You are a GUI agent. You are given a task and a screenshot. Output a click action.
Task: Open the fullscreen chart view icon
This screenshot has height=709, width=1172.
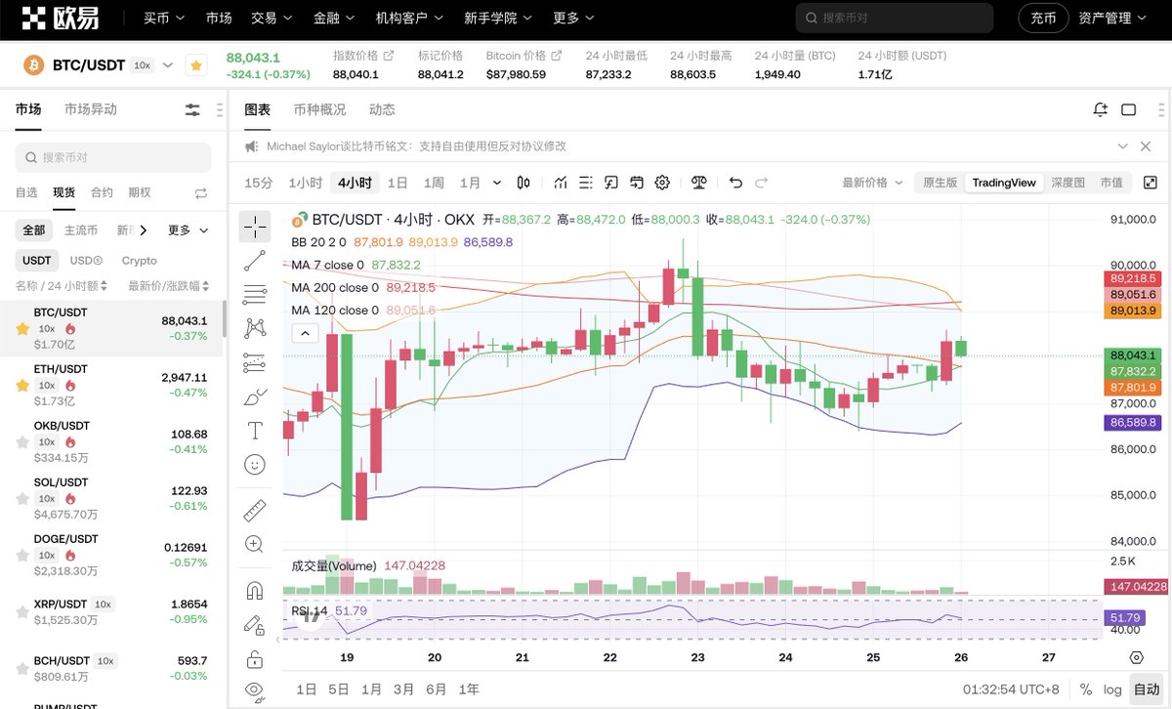click(1150, 183)
